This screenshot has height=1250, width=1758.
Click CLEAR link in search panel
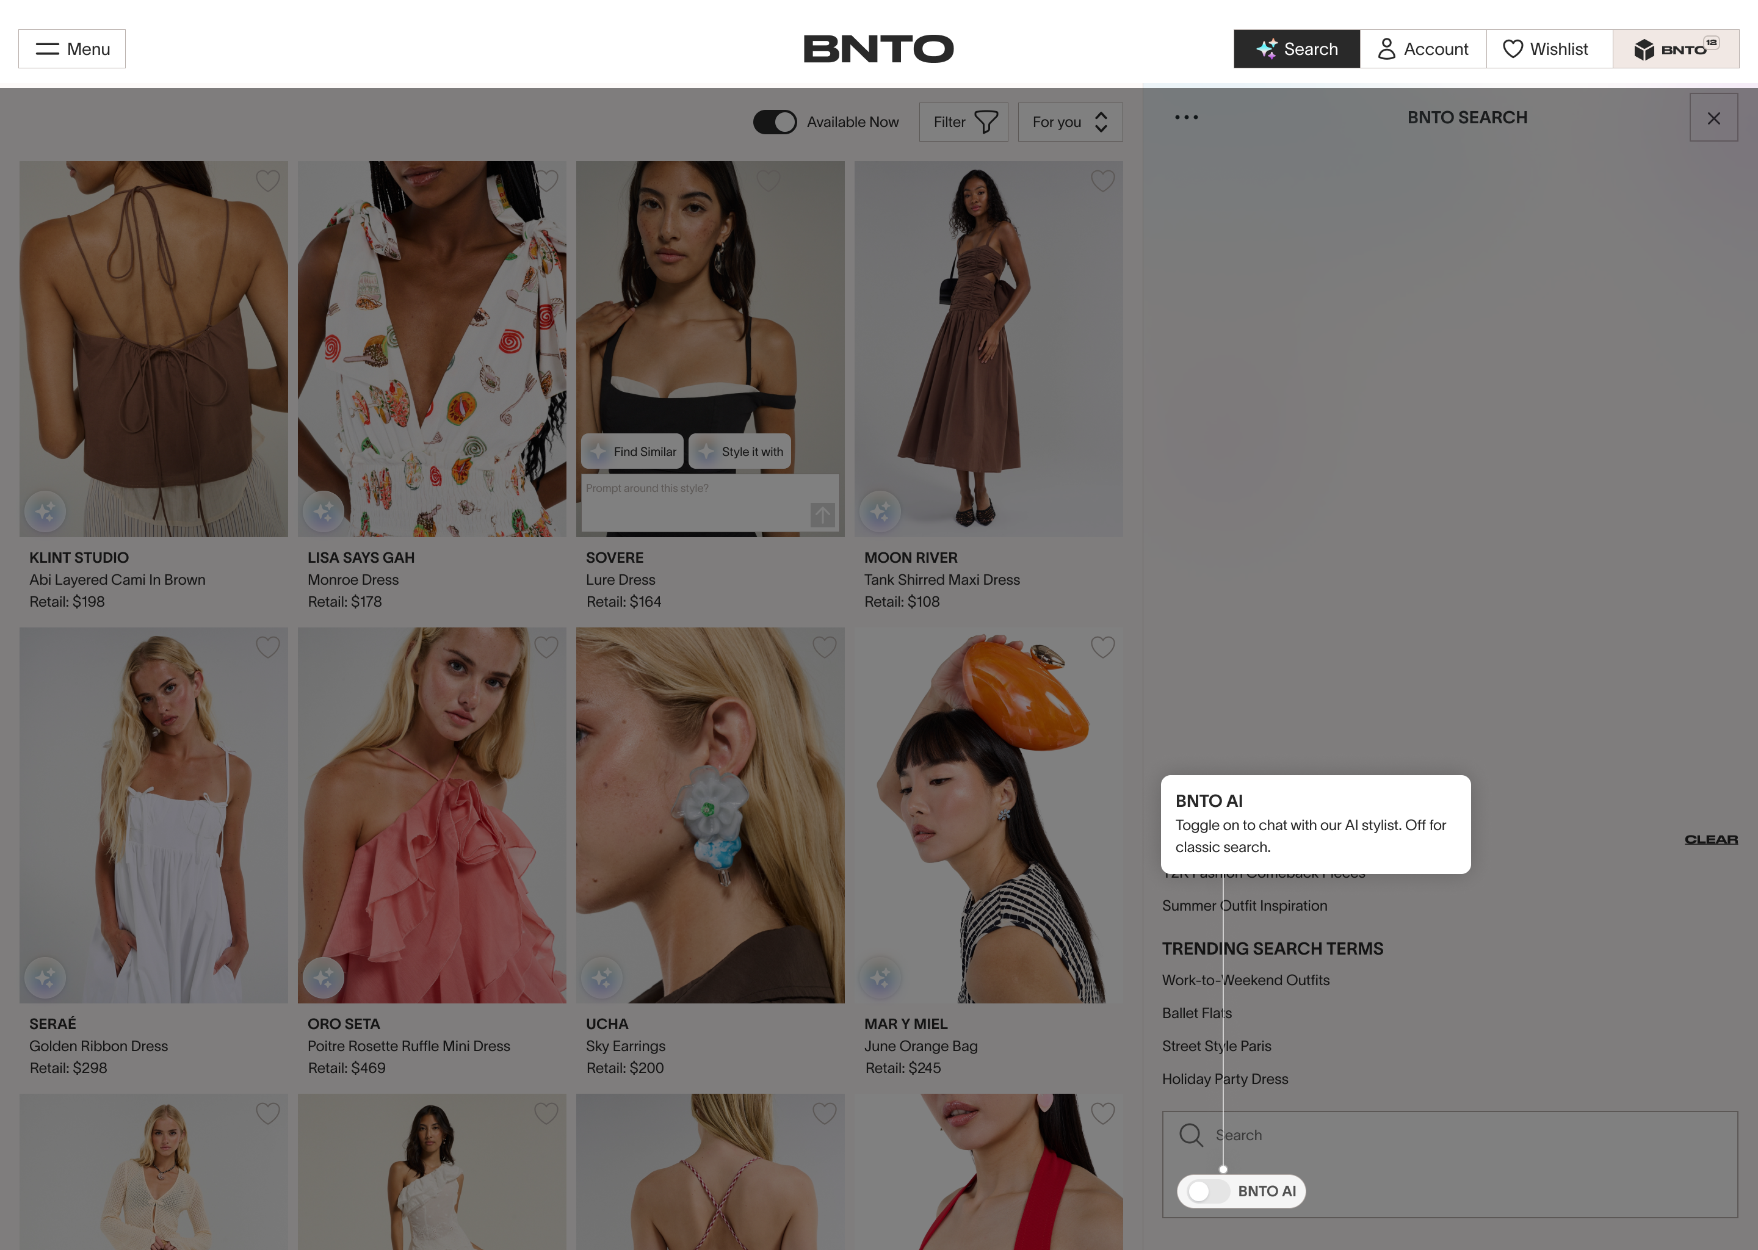1710,839
